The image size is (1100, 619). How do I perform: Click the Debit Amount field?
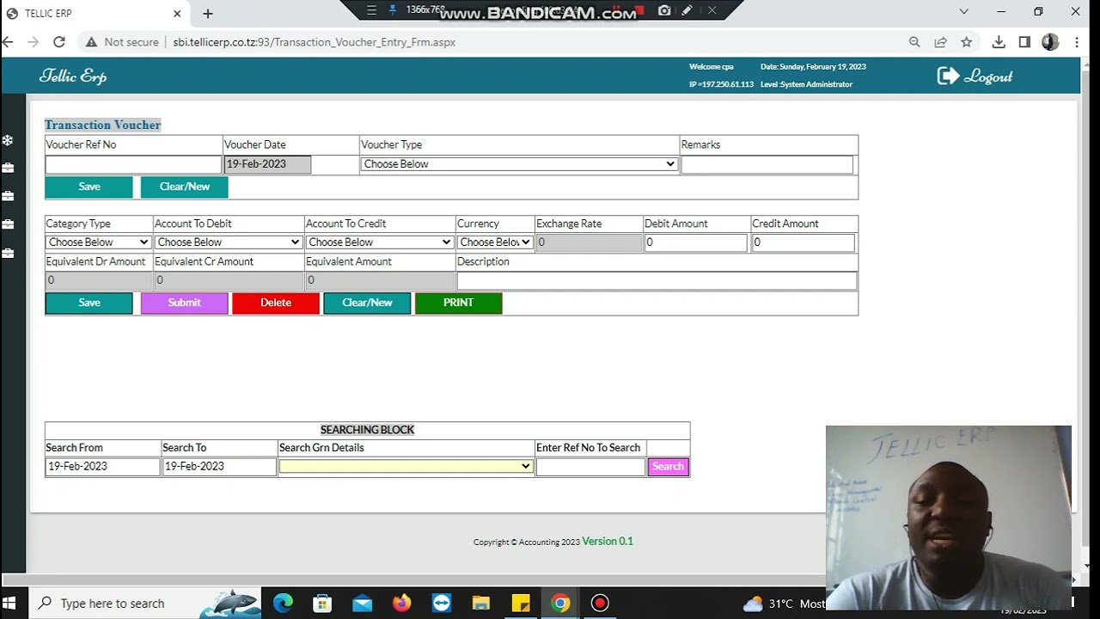click(695, 242)
